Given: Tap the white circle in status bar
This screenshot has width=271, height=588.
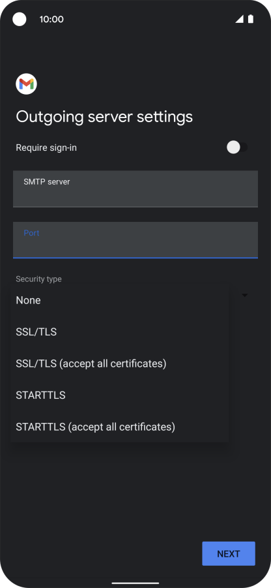Looking at the screenshot, I should (20, 19).
